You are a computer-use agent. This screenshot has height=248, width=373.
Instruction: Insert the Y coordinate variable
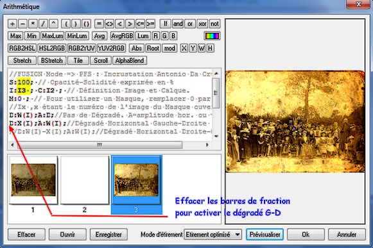tap(193, 49)
